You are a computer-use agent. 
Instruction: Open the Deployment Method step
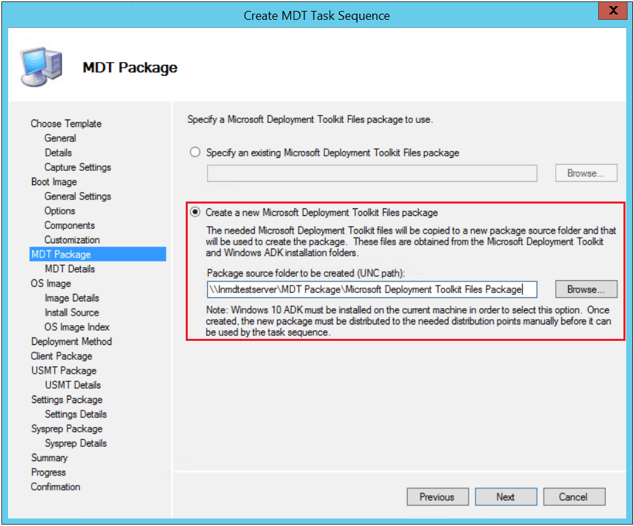click(72, 342)
